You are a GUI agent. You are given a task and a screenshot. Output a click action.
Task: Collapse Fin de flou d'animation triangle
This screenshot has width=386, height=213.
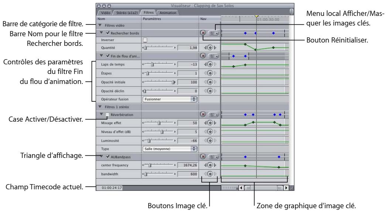click(102, 56)
